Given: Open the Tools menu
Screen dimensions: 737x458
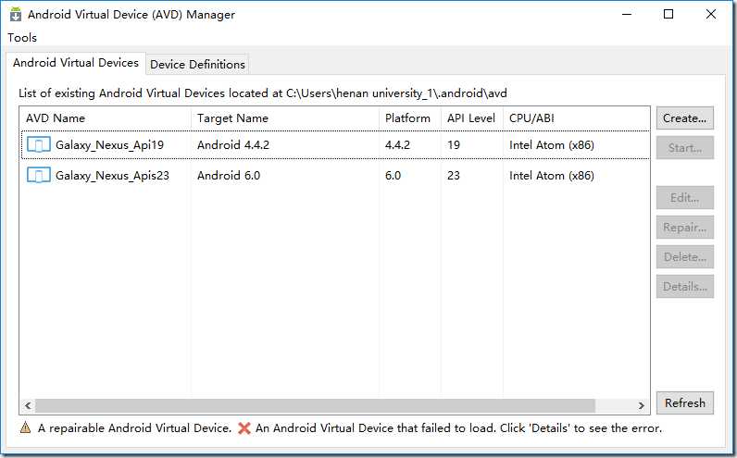Looking at the screenshot, I should [22, 38].
